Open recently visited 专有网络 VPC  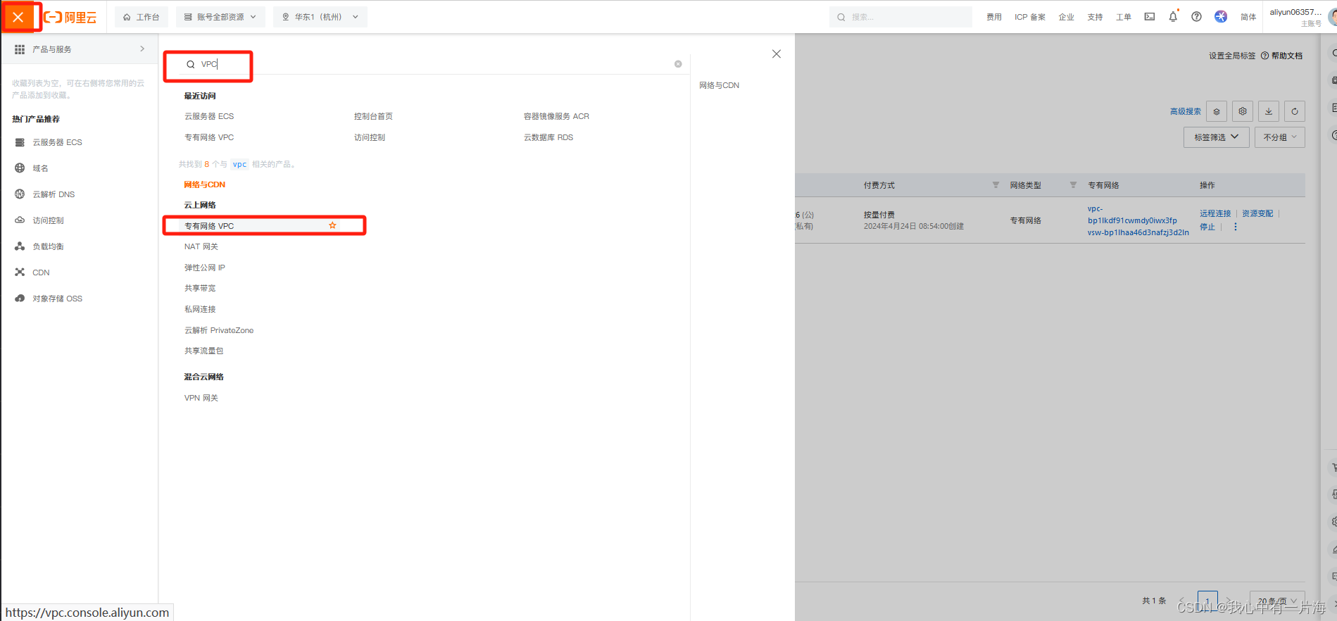coord(209,137)
